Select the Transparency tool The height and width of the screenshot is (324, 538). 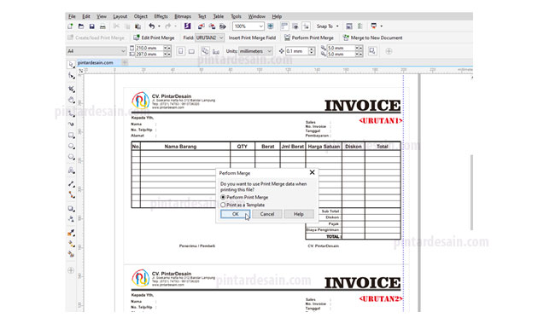pyautogui.click(x=71, y=218)
